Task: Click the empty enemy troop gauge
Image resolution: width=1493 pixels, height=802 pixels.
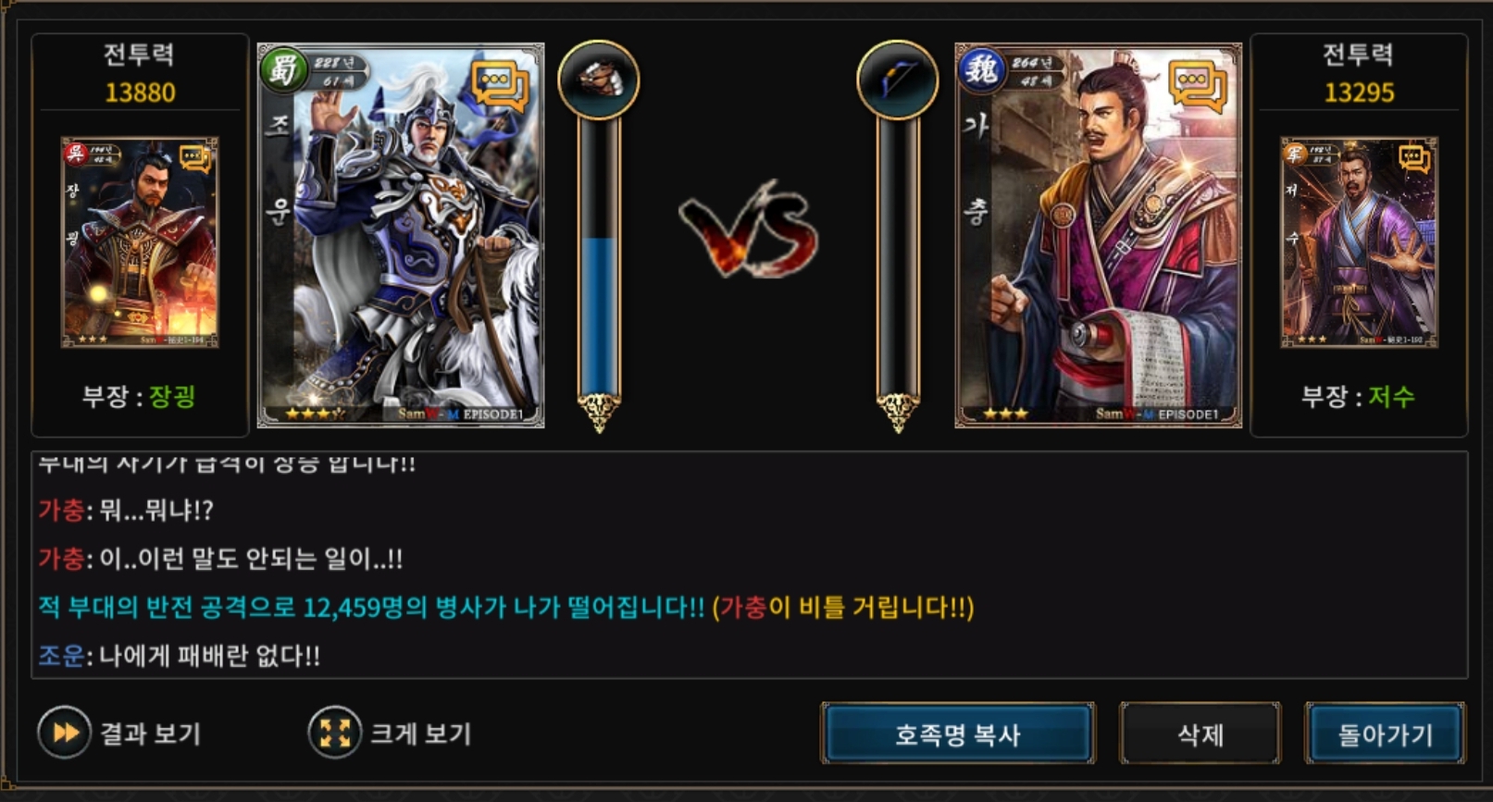Action: click(898, 257)
